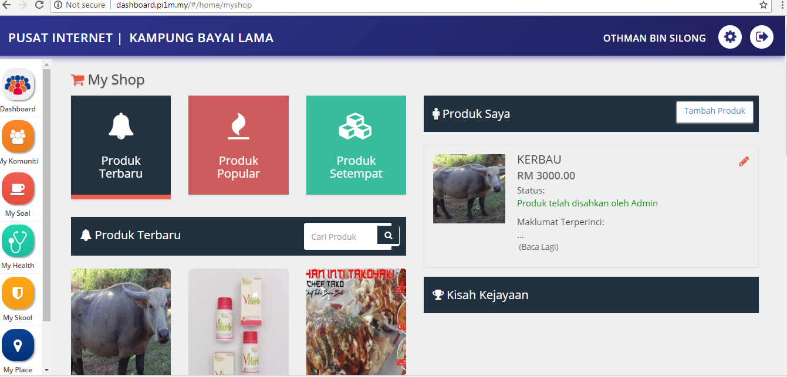Open the Dashboard sidebar icon
This screenshot has height=377, width=787.
18,85
